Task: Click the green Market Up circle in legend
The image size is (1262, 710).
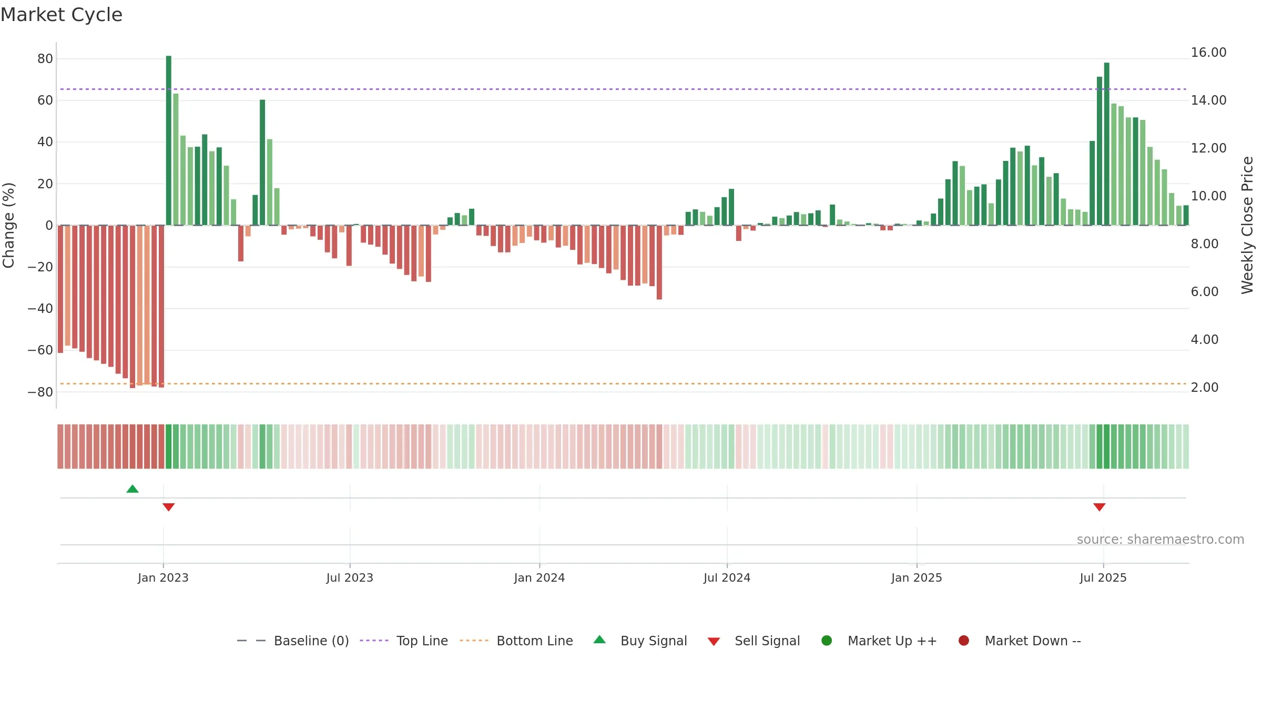Action: 827,641
